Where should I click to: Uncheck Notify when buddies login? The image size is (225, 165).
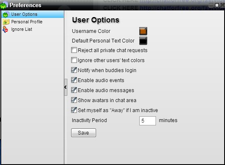[74, 70]
